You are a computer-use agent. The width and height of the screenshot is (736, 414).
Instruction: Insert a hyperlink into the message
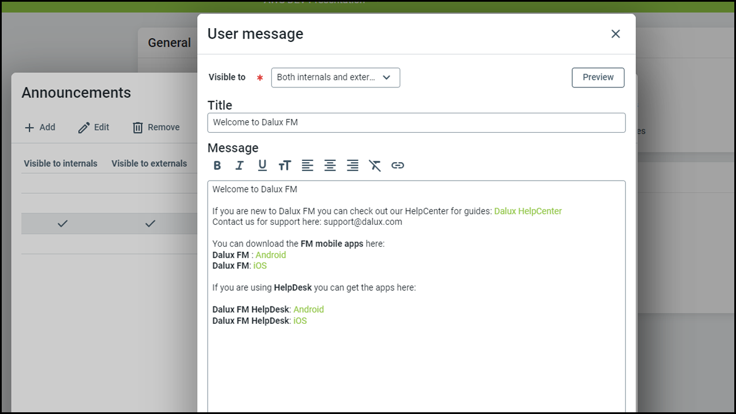click(x=397, y=166)
